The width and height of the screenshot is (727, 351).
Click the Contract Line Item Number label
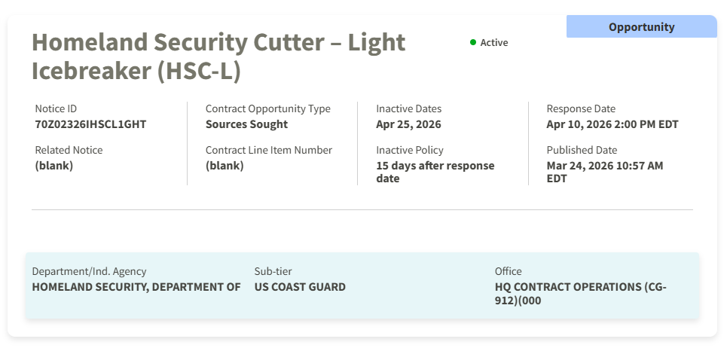(x=268, y=150)
